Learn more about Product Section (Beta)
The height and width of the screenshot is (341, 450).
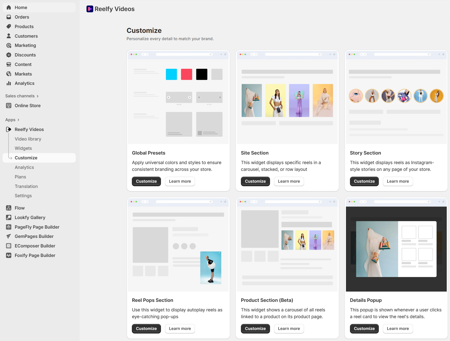pos(289,329)
